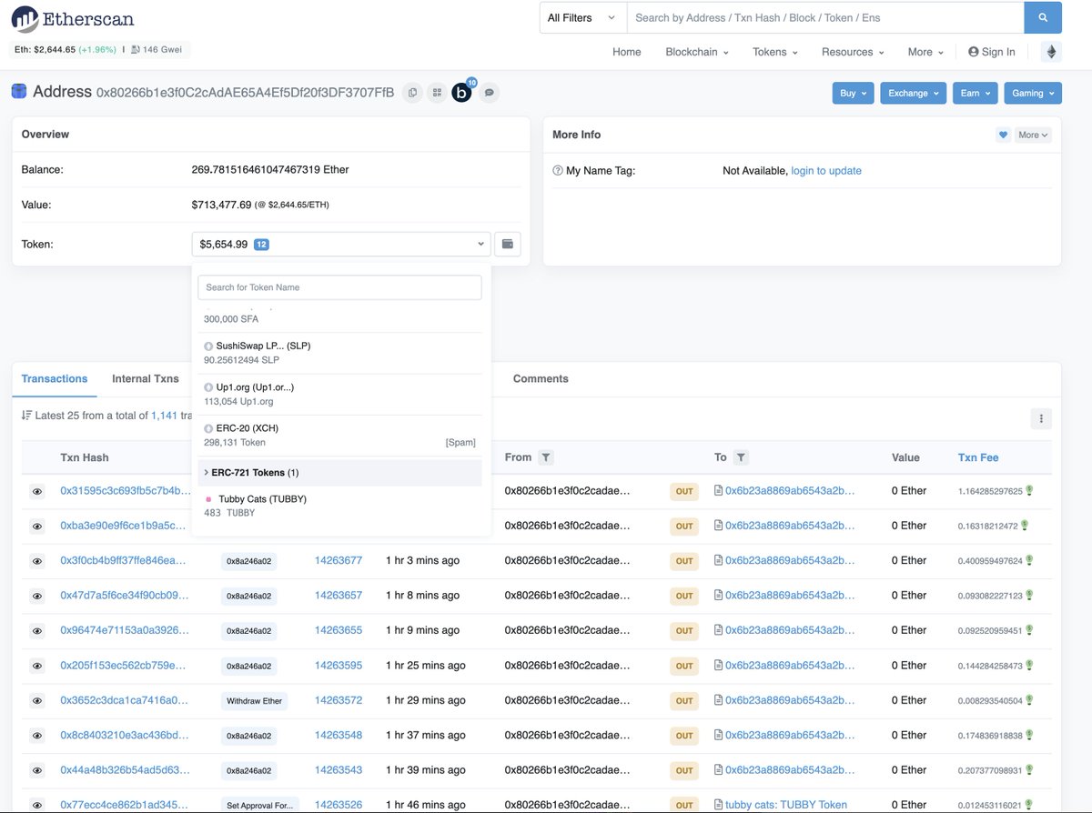
Task: Select Up1.org token entry
Action: coord(339,394)
